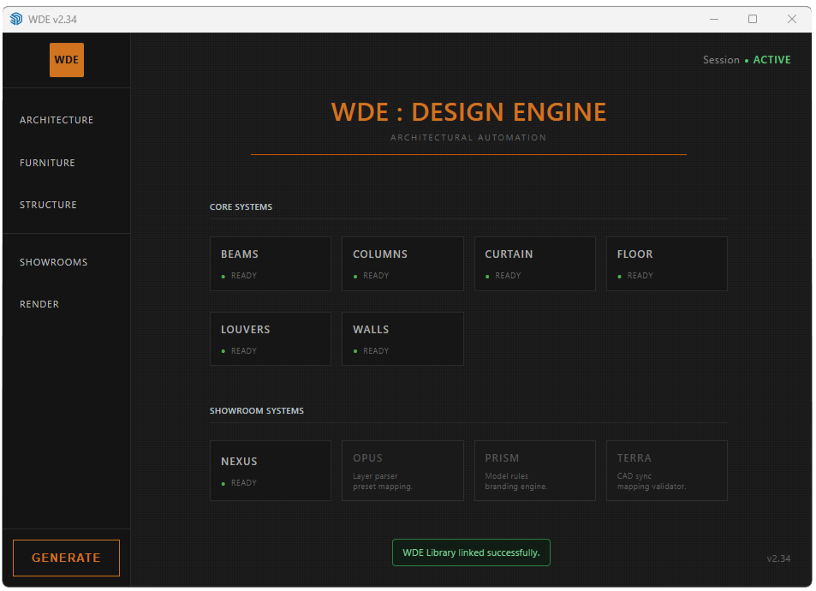Image resolution: width=816 pixels, height=591 pixels.
Task: Open the BEAMS system card
Action: tap(270, 264)
